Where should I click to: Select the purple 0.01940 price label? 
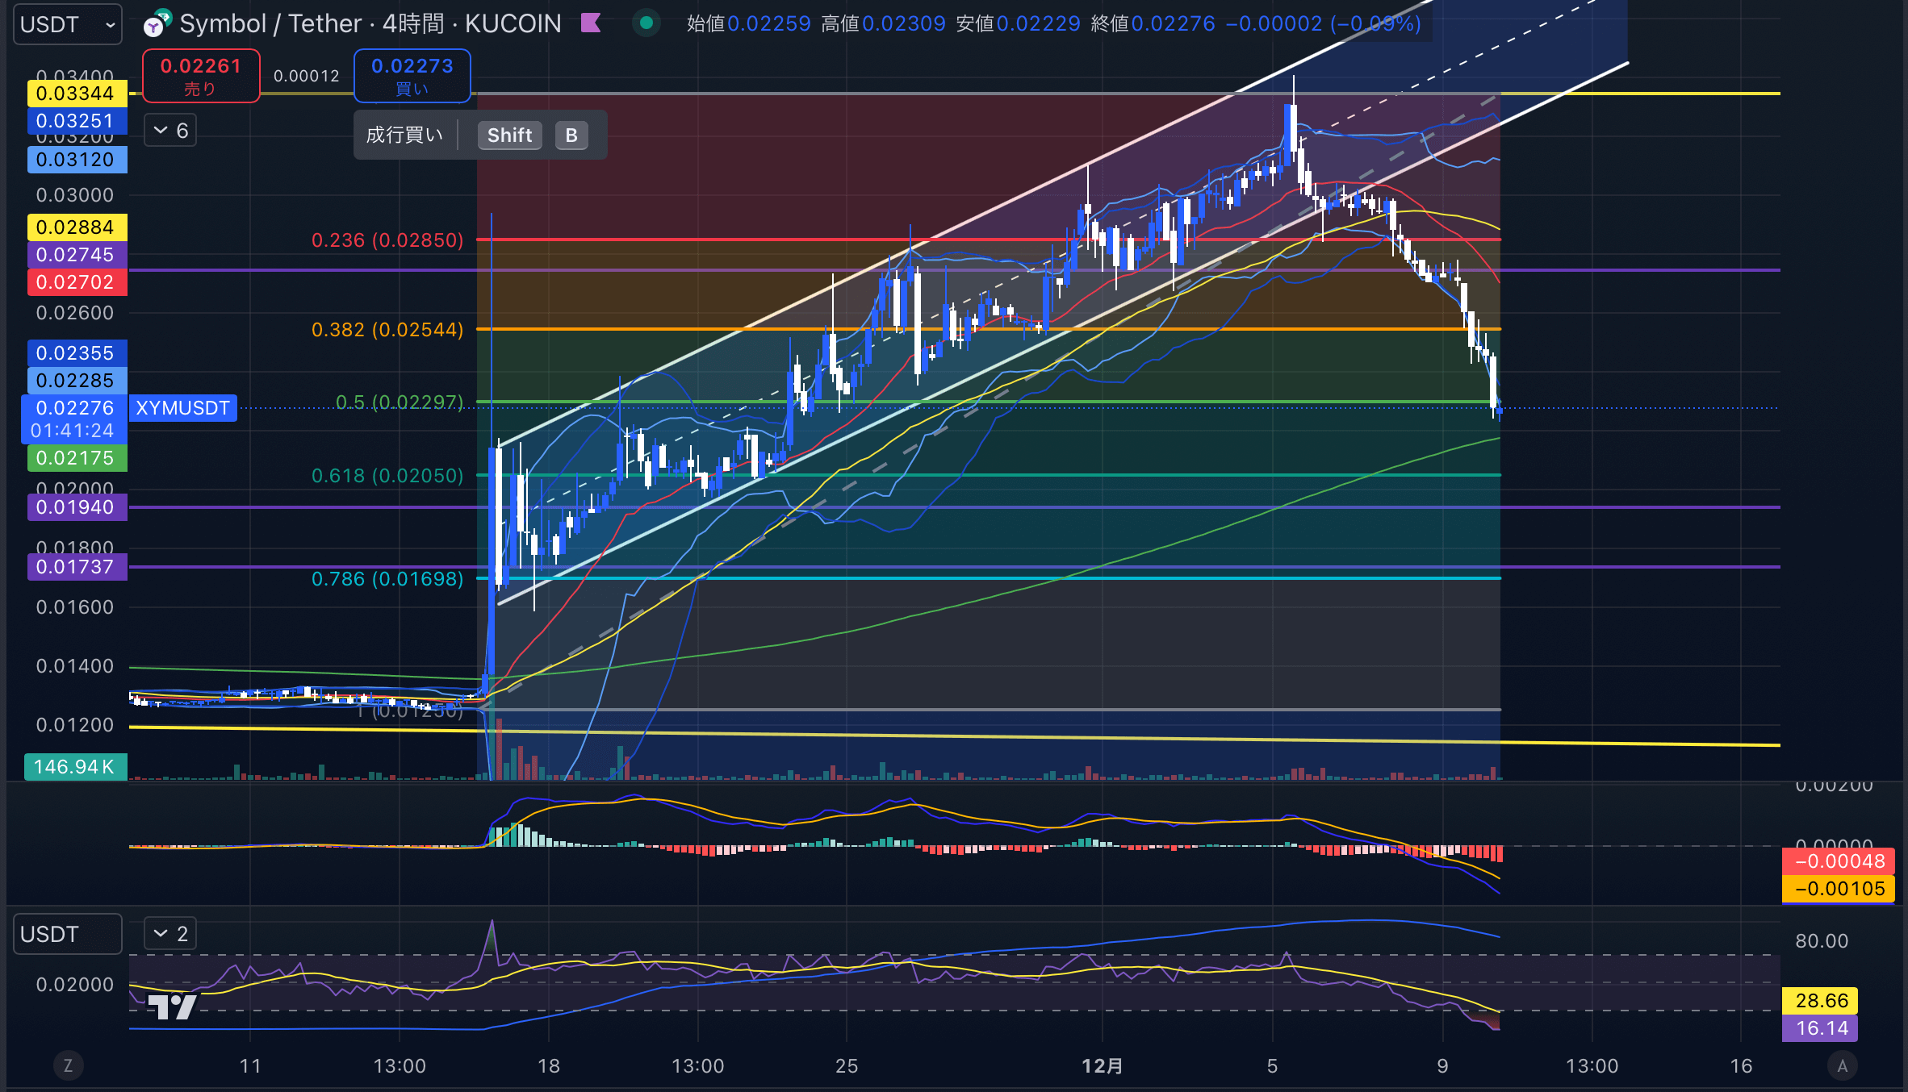(x=77, y=507)
